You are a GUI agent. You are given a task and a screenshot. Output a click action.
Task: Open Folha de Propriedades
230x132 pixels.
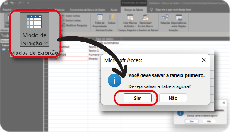click(x=100, y=21)
